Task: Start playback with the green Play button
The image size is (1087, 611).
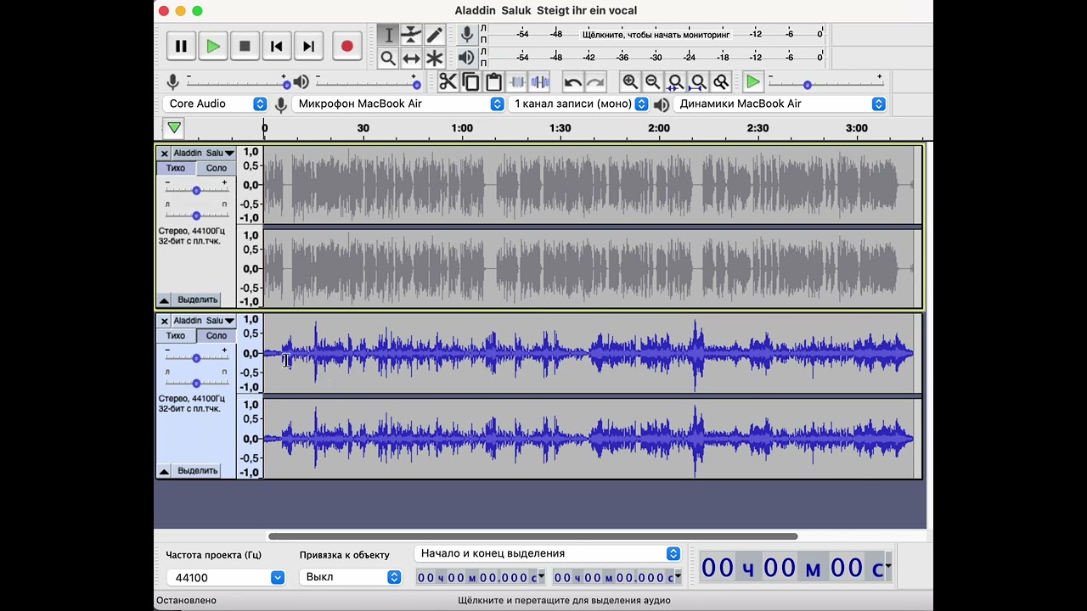Action: (213, 47)
